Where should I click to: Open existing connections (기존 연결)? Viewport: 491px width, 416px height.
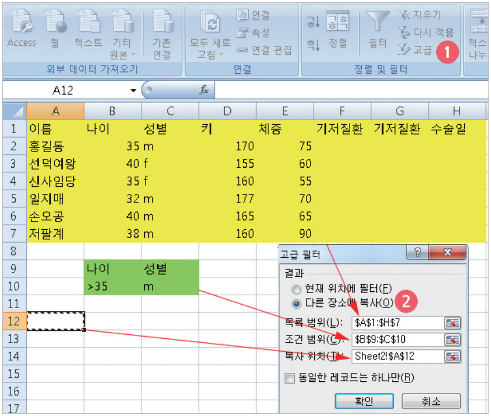click(162, 35)
